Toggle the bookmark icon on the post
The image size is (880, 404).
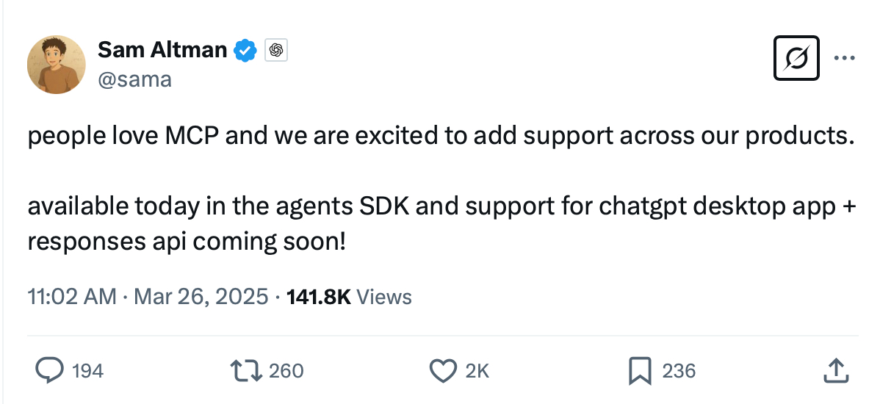[x=640, y=371]
